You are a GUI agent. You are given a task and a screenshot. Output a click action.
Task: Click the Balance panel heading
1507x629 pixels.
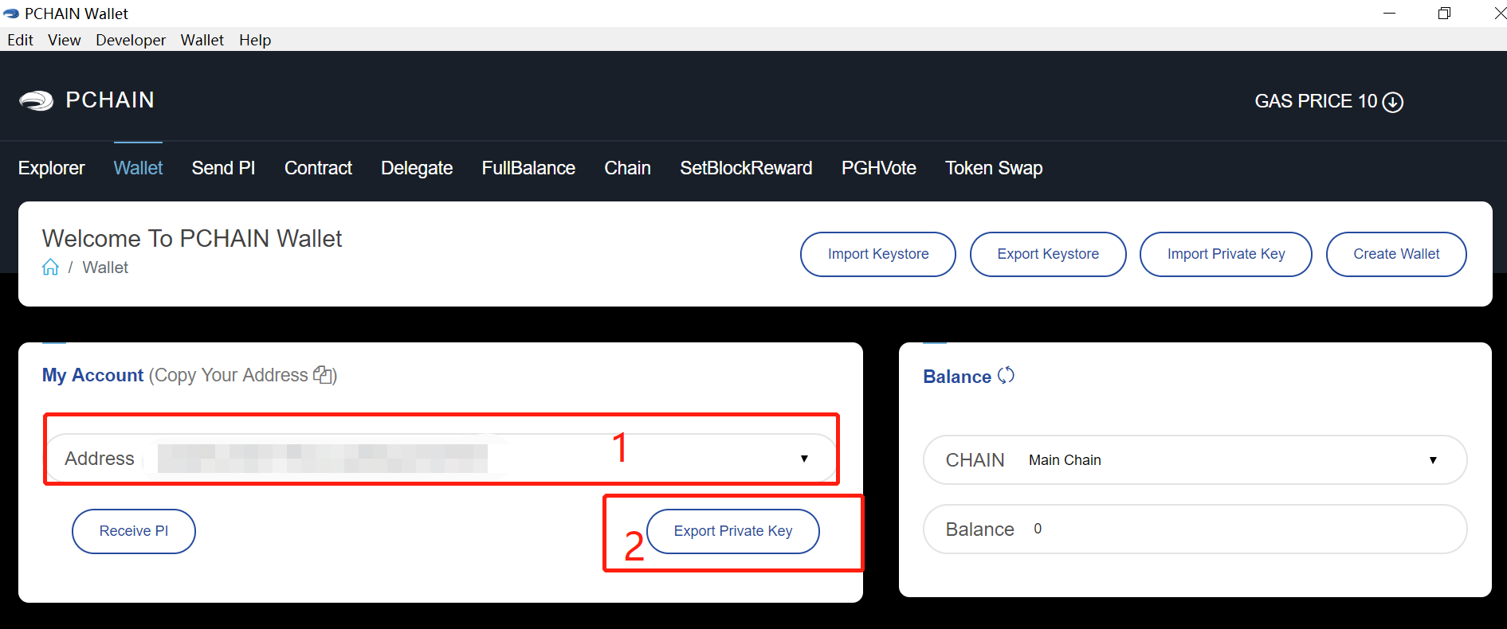point(957,377)
